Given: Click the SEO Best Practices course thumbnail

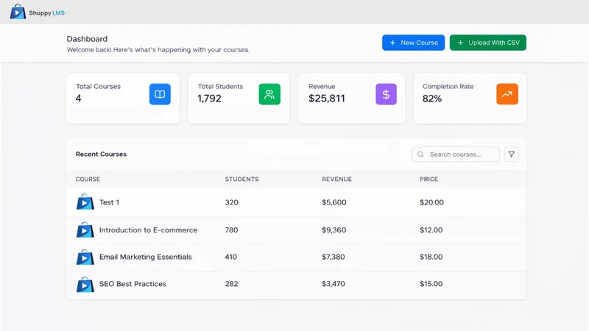Looking at the screenshot, I should click(85, 284).
